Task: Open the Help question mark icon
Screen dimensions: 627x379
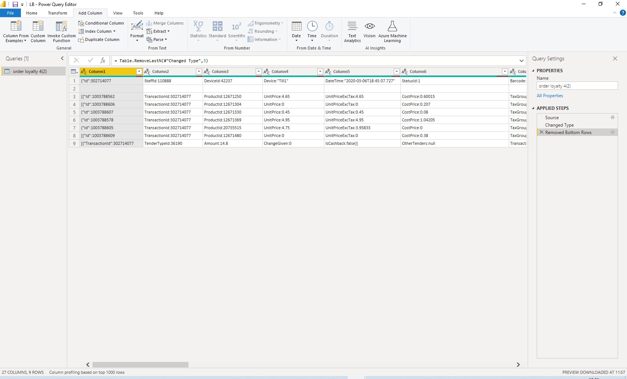Action: click(623, 13)
